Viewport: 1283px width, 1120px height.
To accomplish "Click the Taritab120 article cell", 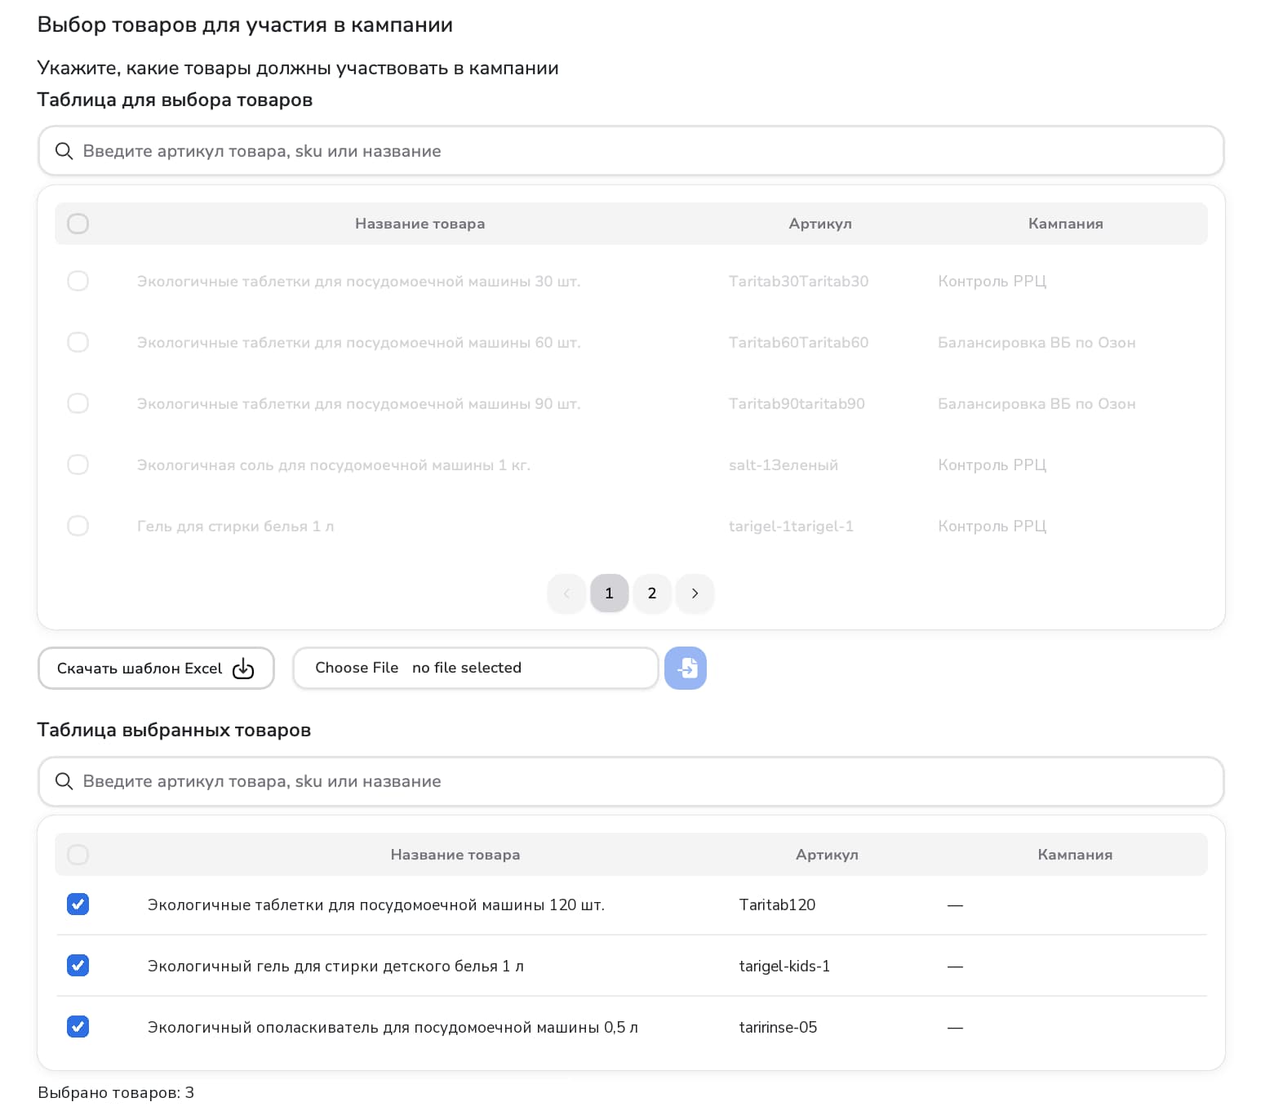I will pyautogui.click(x=777, y=904).
